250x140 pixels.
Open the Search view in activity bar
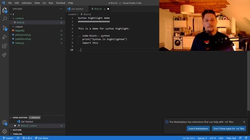click(x=4, y=19)
